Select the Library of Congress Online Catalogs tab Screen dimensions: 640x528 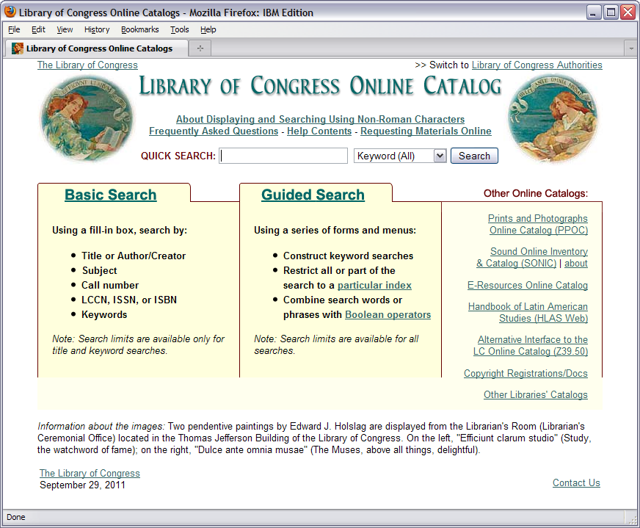point(97,48)
